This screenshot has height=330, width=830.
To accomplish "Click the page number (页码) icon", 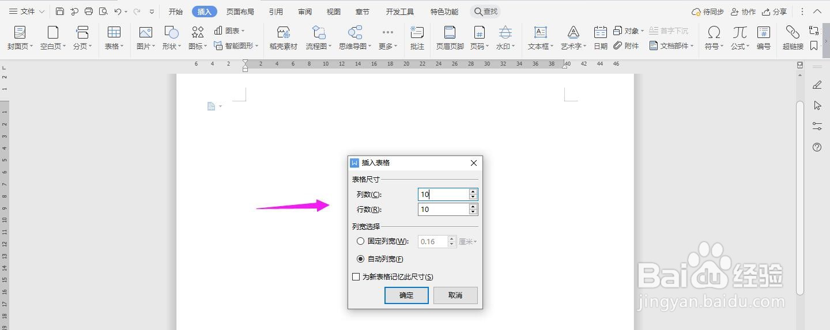I will (x=479, y=33).
